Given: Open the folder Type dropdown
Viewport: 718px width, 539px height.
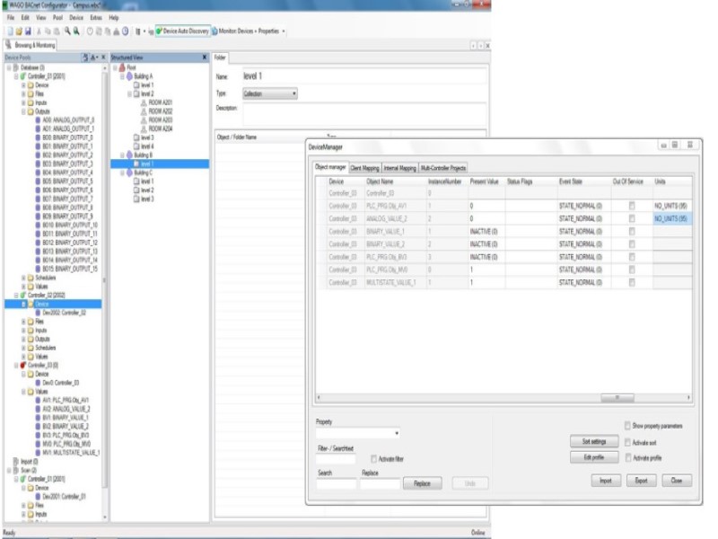Looking at the screenshot, I should pos(270,93).
